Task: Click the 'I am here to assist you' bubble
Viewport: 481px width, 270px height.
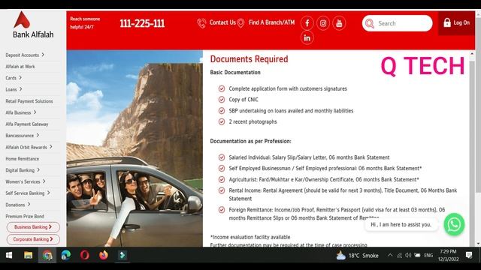Action: 401,225
